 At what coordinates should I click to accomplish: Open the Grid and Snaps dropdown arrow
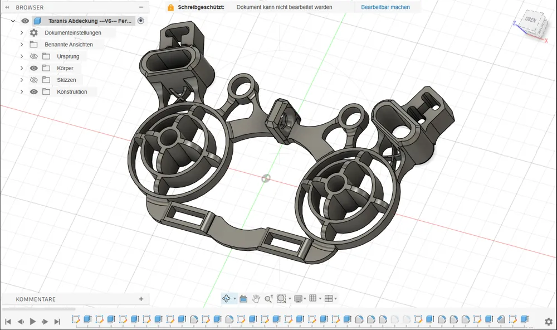pos(320,299)
